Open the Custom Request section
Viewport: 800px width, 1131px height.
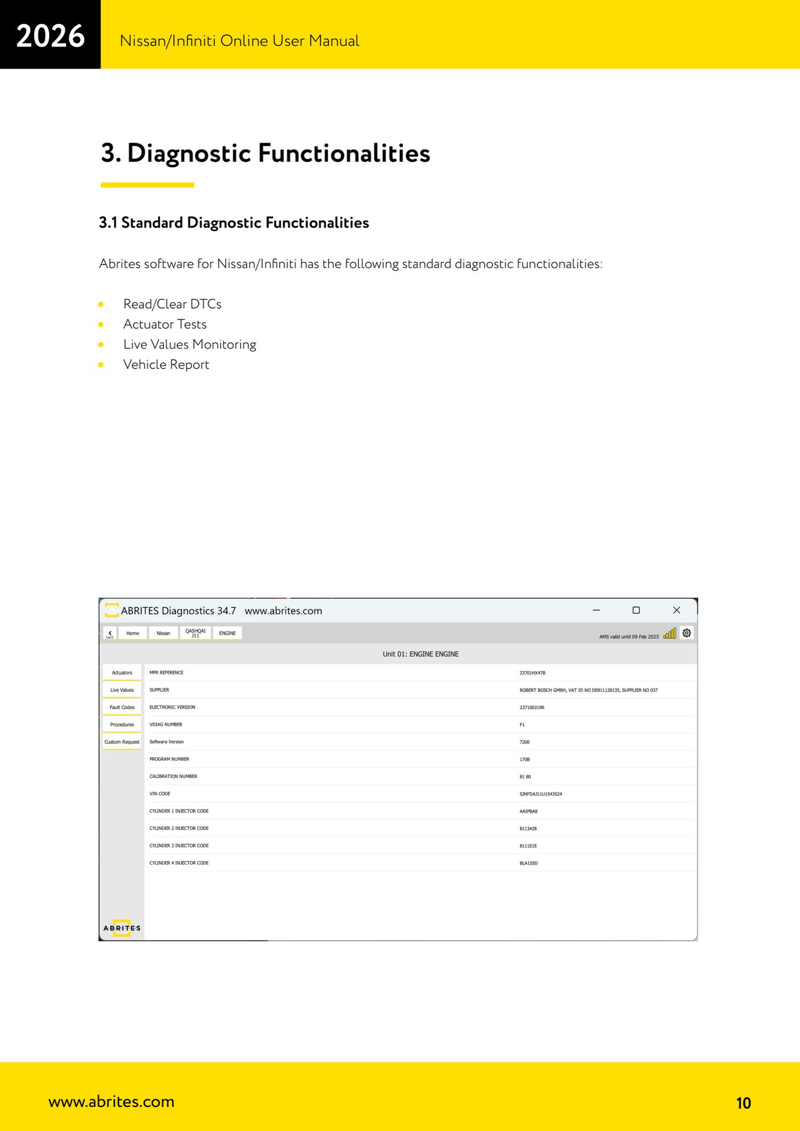click(x=122, y=742)
